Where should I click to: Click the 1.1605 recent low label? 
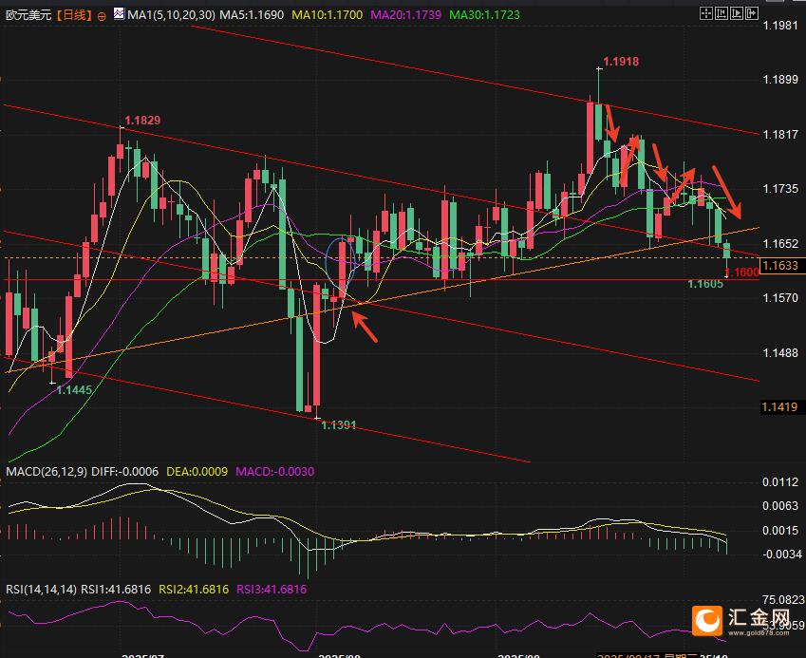pos(705,284)
